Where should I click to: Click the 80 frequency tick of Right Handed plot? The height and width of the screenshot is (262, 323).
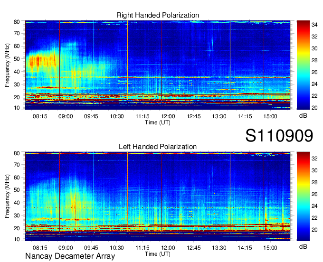17,22
